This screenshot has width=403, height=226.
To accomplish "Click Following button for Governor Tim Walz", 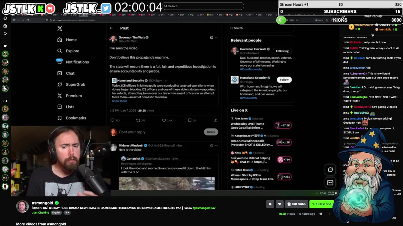I will pos(282,51).
